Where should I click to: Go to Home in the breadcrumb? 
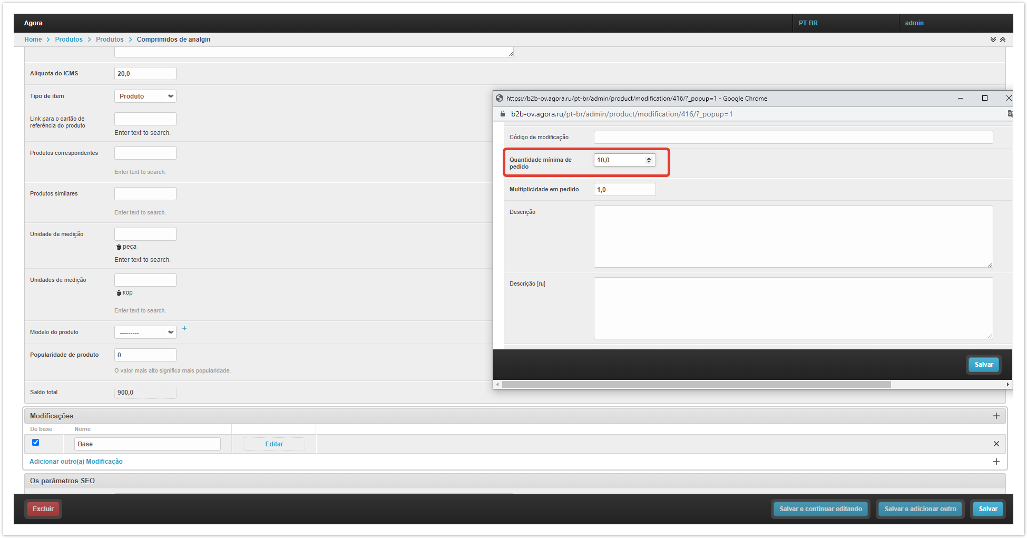point(33,40)
